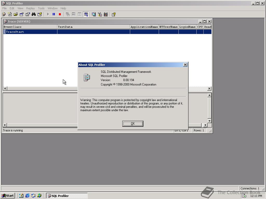Open the Index Tuning Wizard toolbar icon

106,15
